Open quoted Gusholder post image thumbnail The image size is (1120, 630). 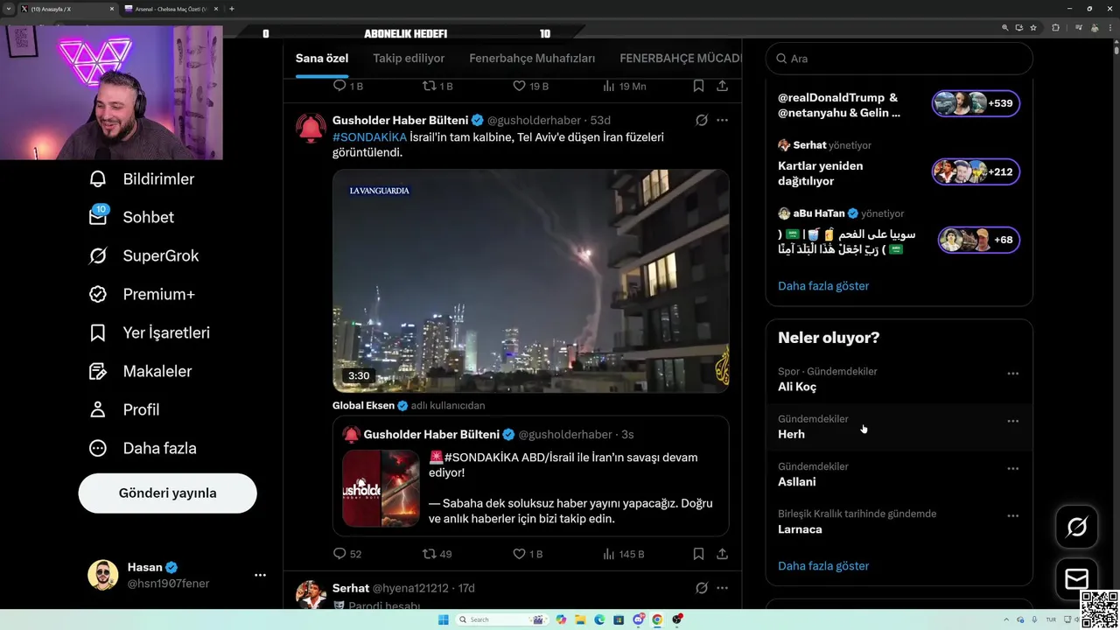tap(381, 488)
